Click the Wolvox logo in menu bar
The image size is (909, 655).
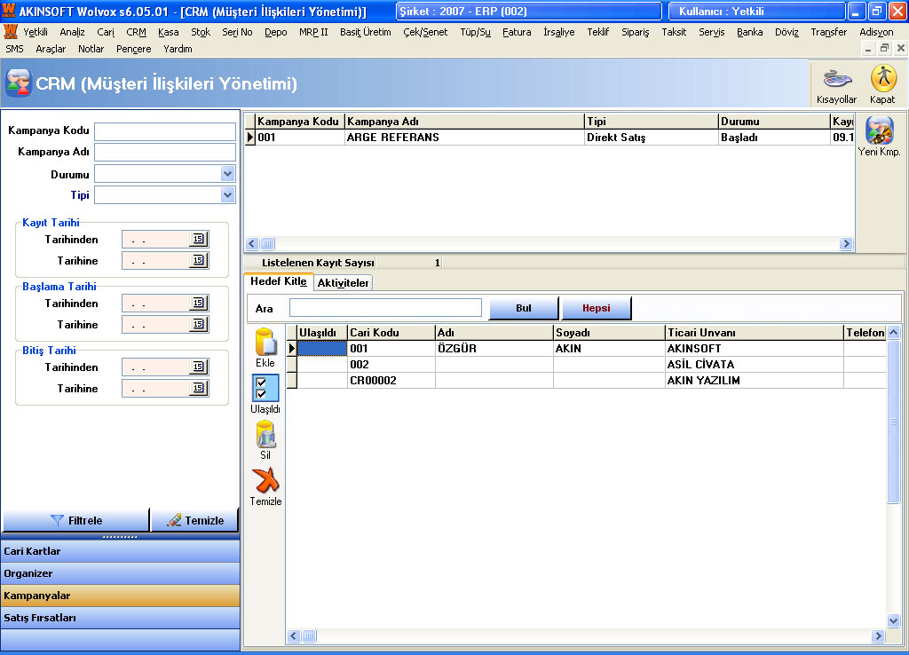point(10,31)
